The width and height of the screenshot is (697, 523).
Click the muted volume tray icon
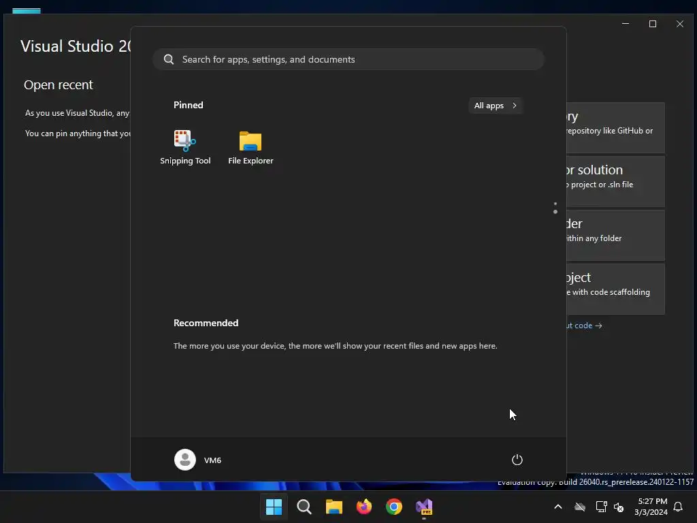(x=618, y=507)
